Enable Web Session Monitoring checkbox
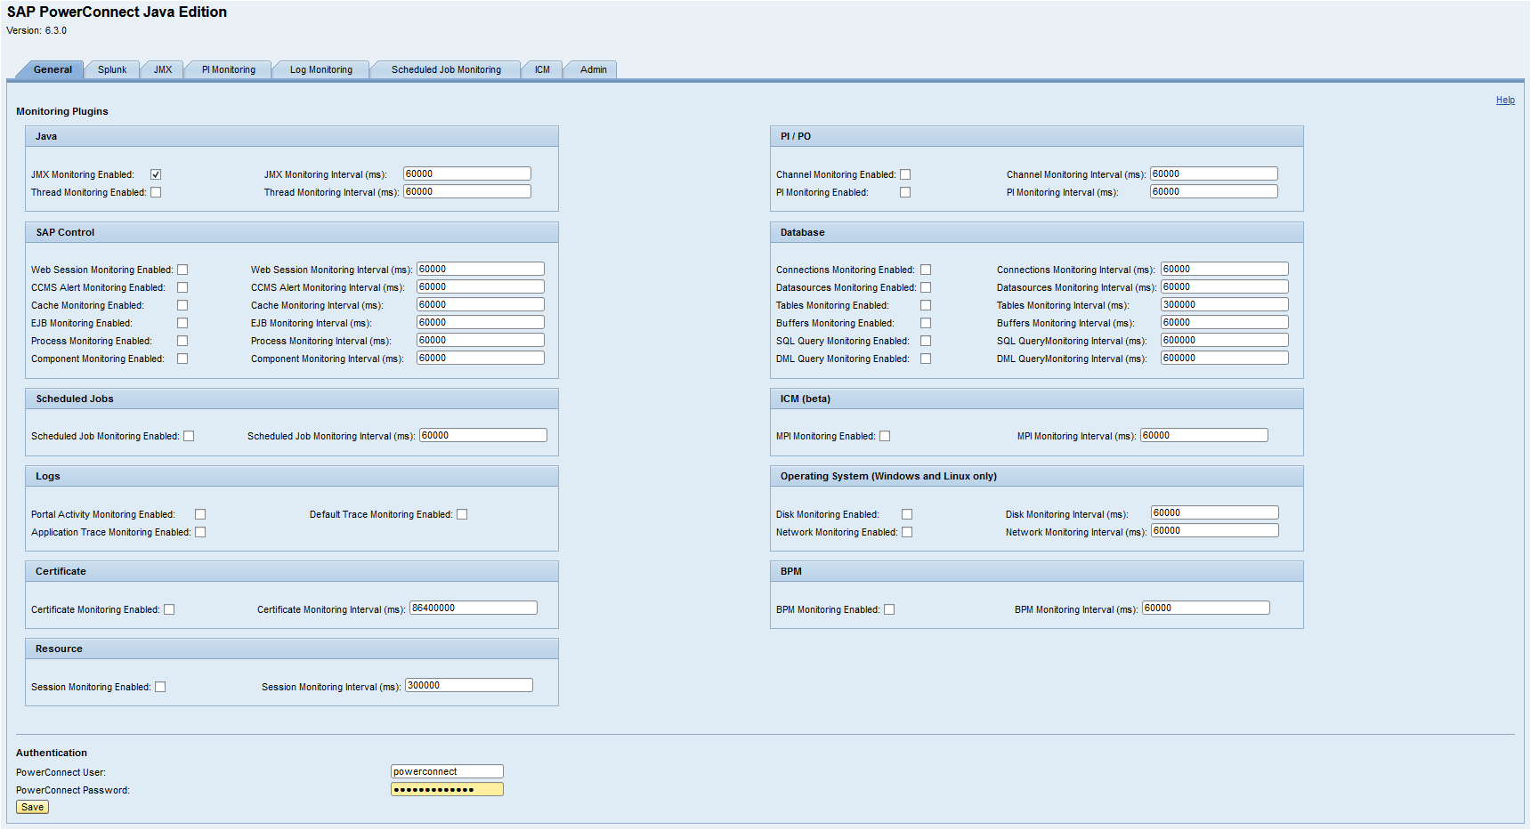The height and width of the screenshot is (830, 1531). 182,270
